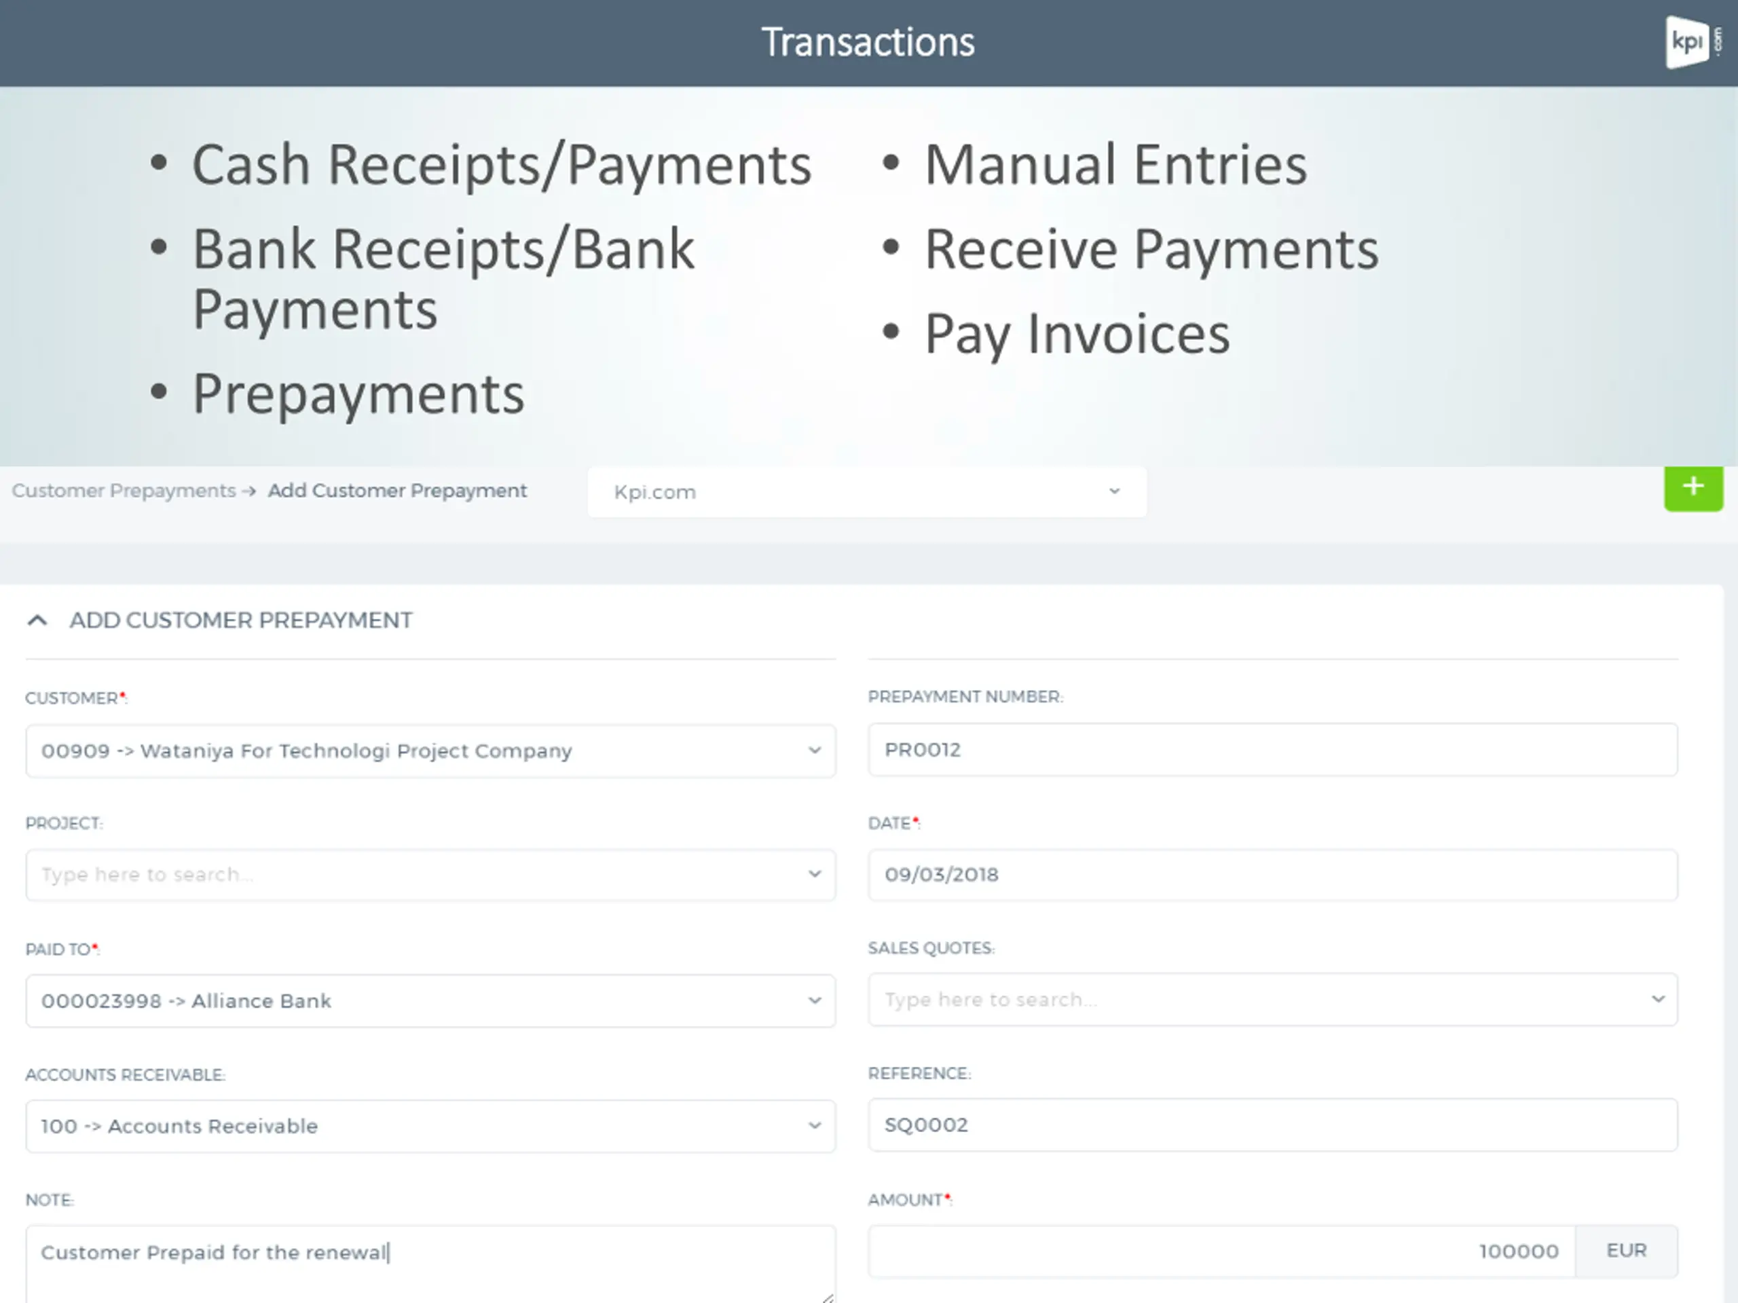Click the NOTE field label
Viewport: 1738px width, 1303px height.
(x=50, y=1200)
